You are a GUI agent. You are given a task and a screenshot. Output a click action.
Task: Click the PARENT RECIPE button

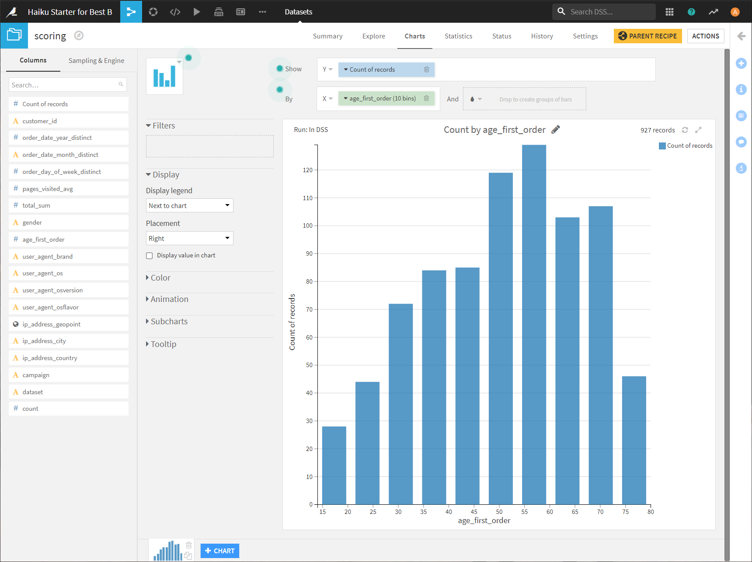pyautogui.click(x=648, y=36)
